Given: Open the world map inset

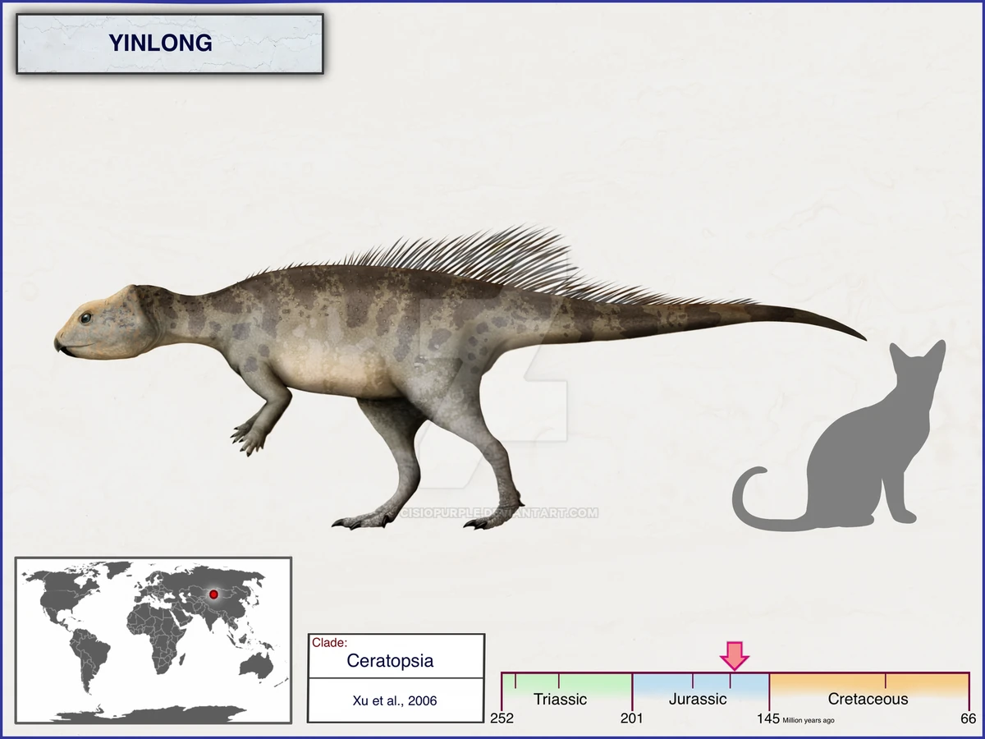Looking at the screenshot, I should tap(152, 640).
